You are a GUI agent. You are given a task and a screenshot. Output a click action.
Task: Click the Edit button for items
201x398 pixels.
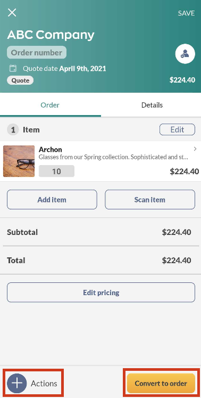point(177,129)
